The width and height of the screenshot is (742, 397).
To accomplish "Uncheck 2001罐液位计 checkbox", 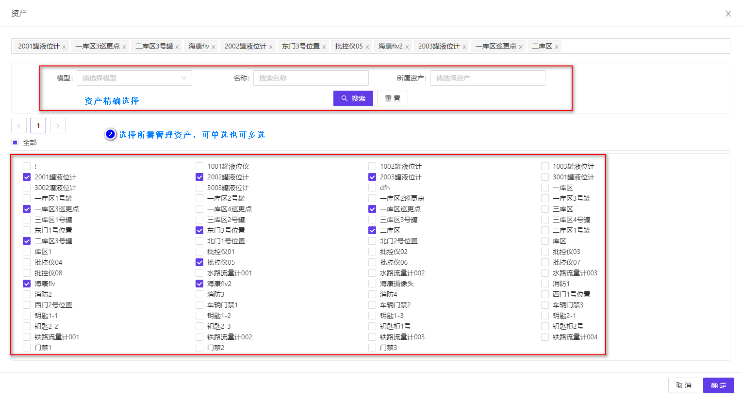I will [x=27, y=177].
